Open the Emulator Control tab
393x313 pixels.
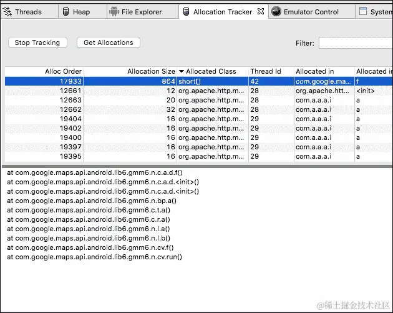311,12
